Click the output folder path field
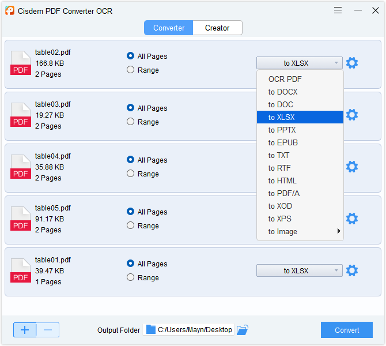This screenshot has width=386, height=346. (195, 330)
